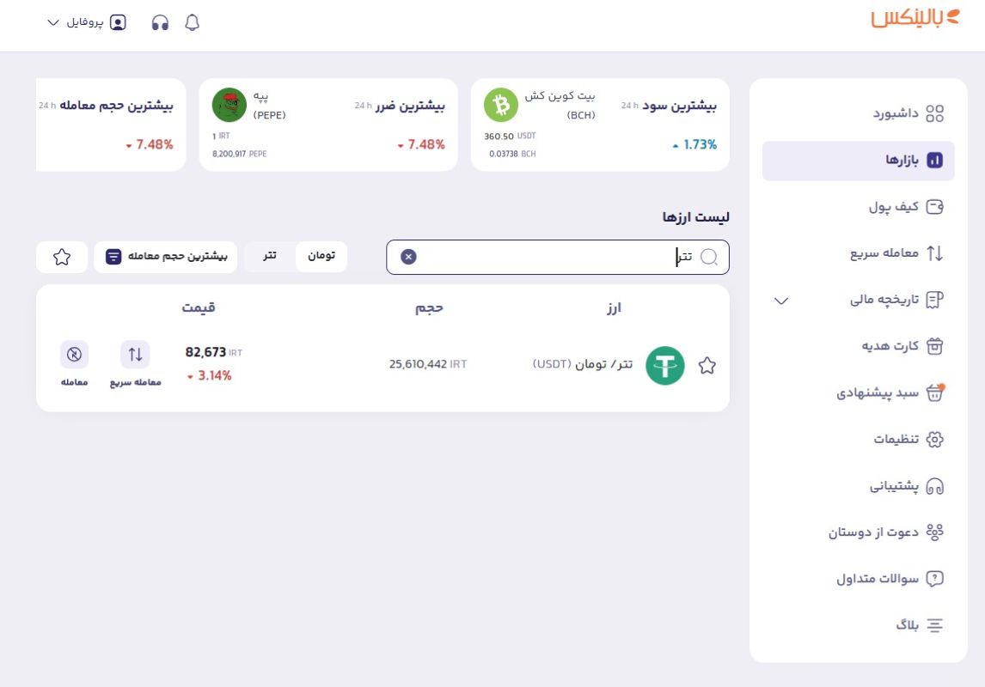Click the search field containing تتر
Image resolution: width=985 pixels, height=687 pixels.
pos(558,258)
